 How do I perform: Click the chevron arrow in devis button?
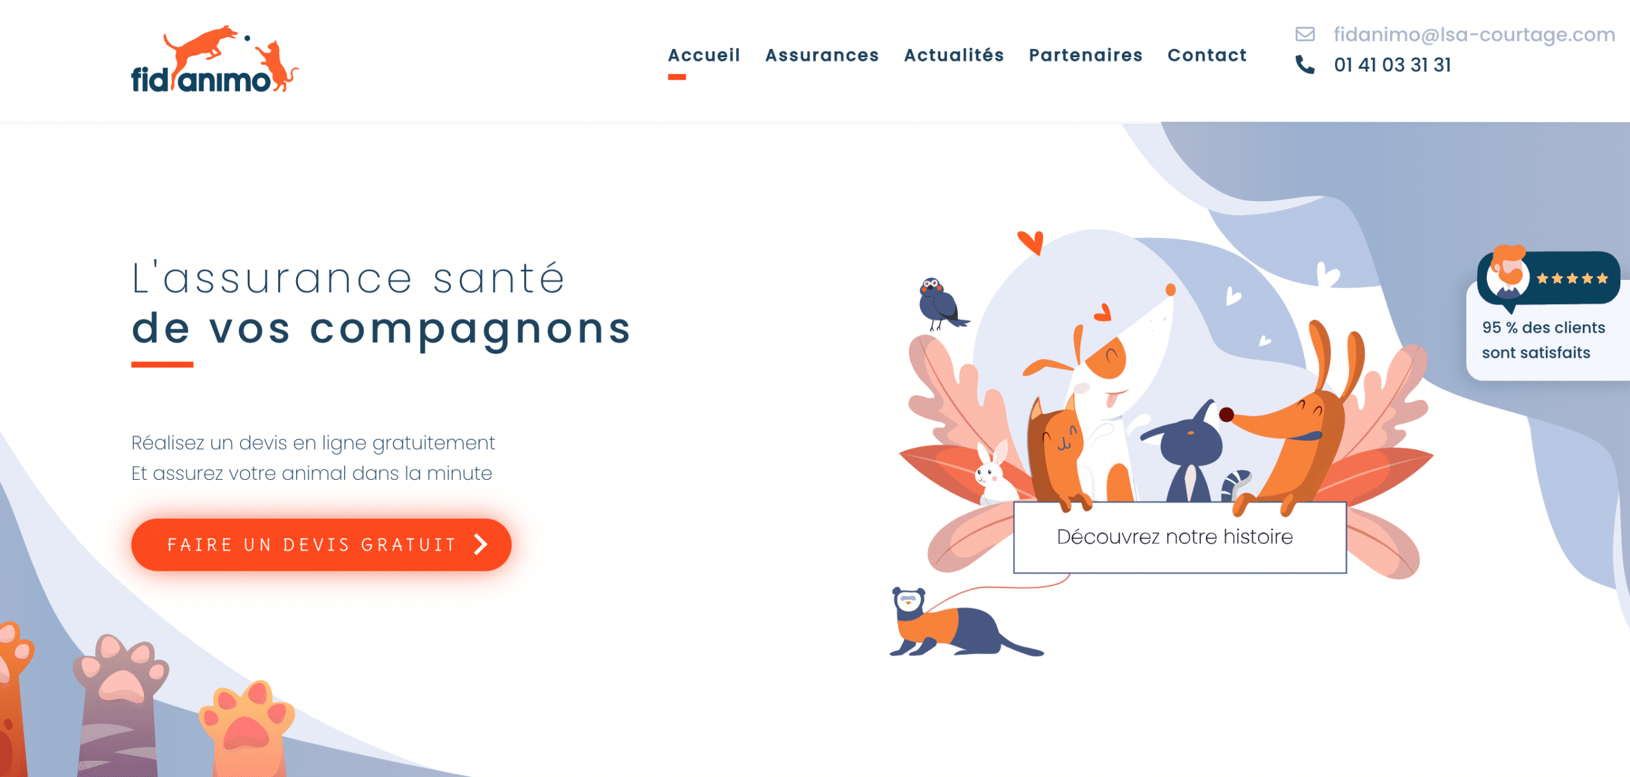point(481,545)
